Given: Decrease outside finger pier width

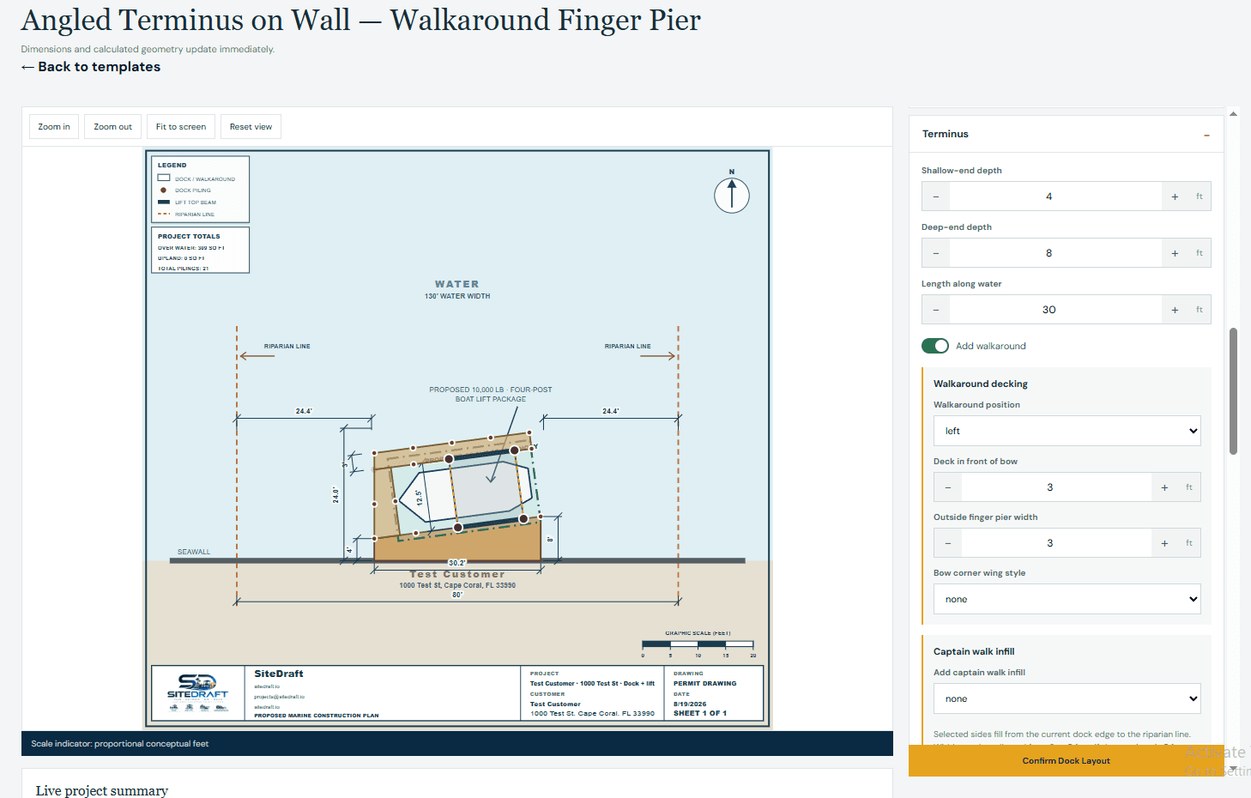Looking at the screenshot, I should click(x=948, y=543).
